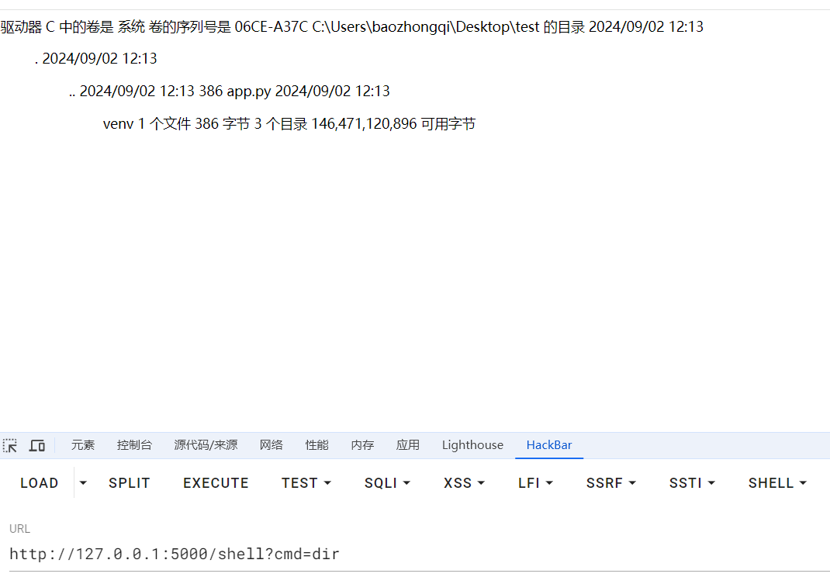Expand the TEST dropdown menu
This screenshot has width=830, height=584.
pyautogui.click(x=306, y=483)
